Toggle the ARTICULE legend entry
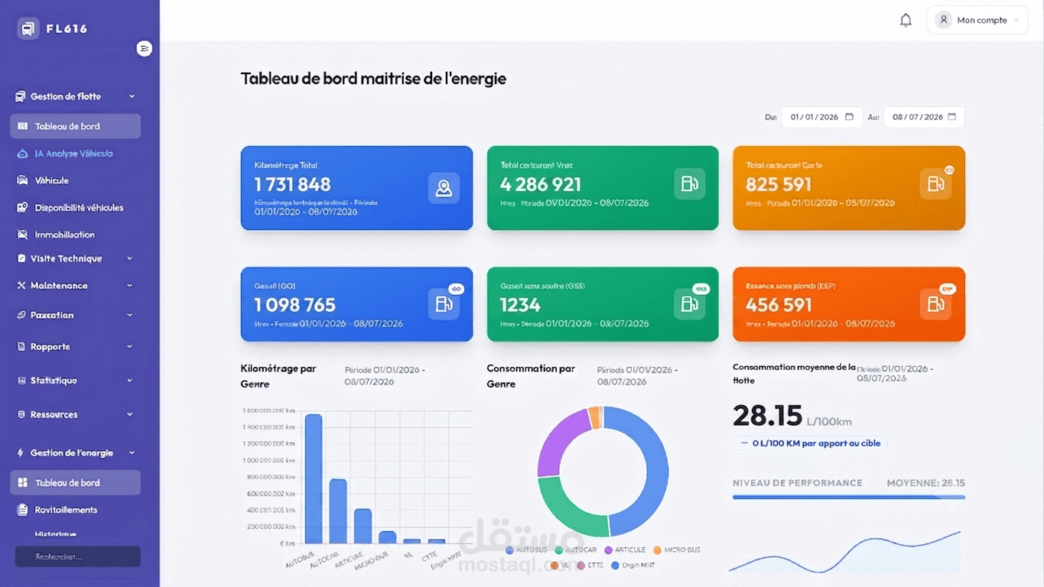Viewport: 1044px width, 587px height. (625, 550)
